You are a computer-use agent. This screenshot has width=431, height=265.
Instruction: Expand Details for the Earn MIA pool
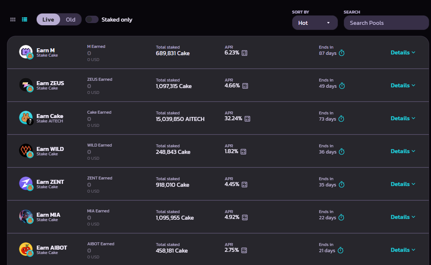[x=403, y=217]
